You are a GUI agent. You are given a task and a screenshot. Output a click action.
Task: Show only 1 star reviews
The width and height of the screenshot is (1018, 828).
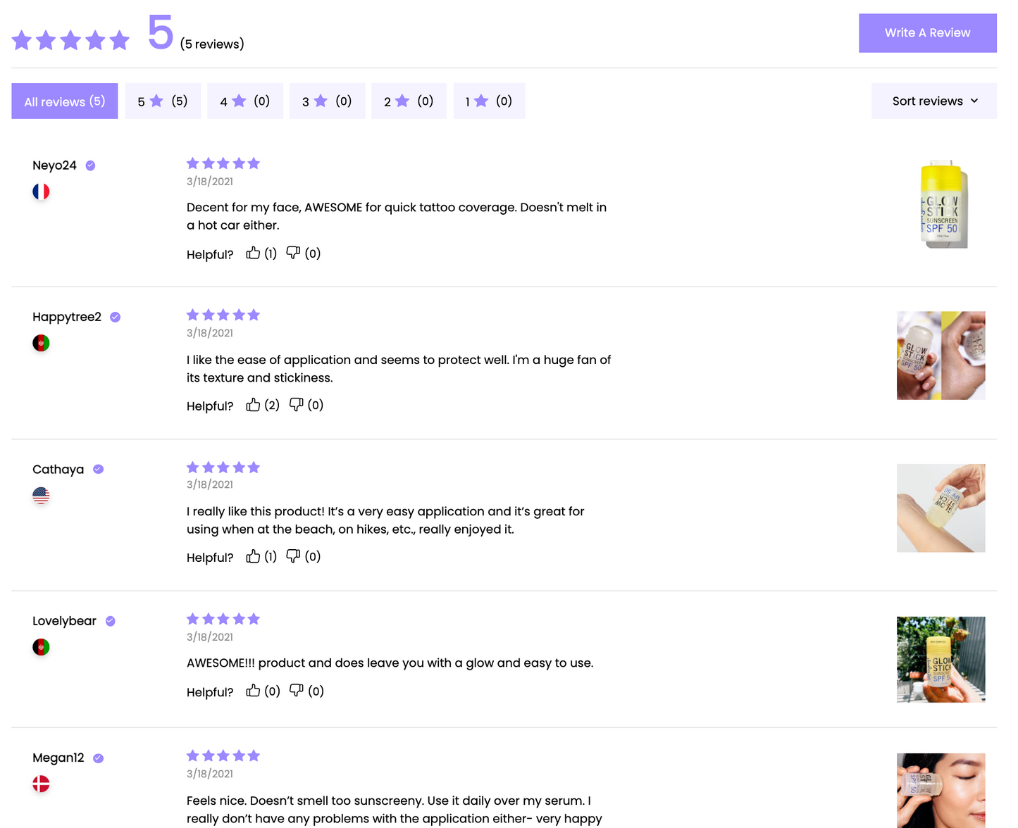click(x=489, y=101)
